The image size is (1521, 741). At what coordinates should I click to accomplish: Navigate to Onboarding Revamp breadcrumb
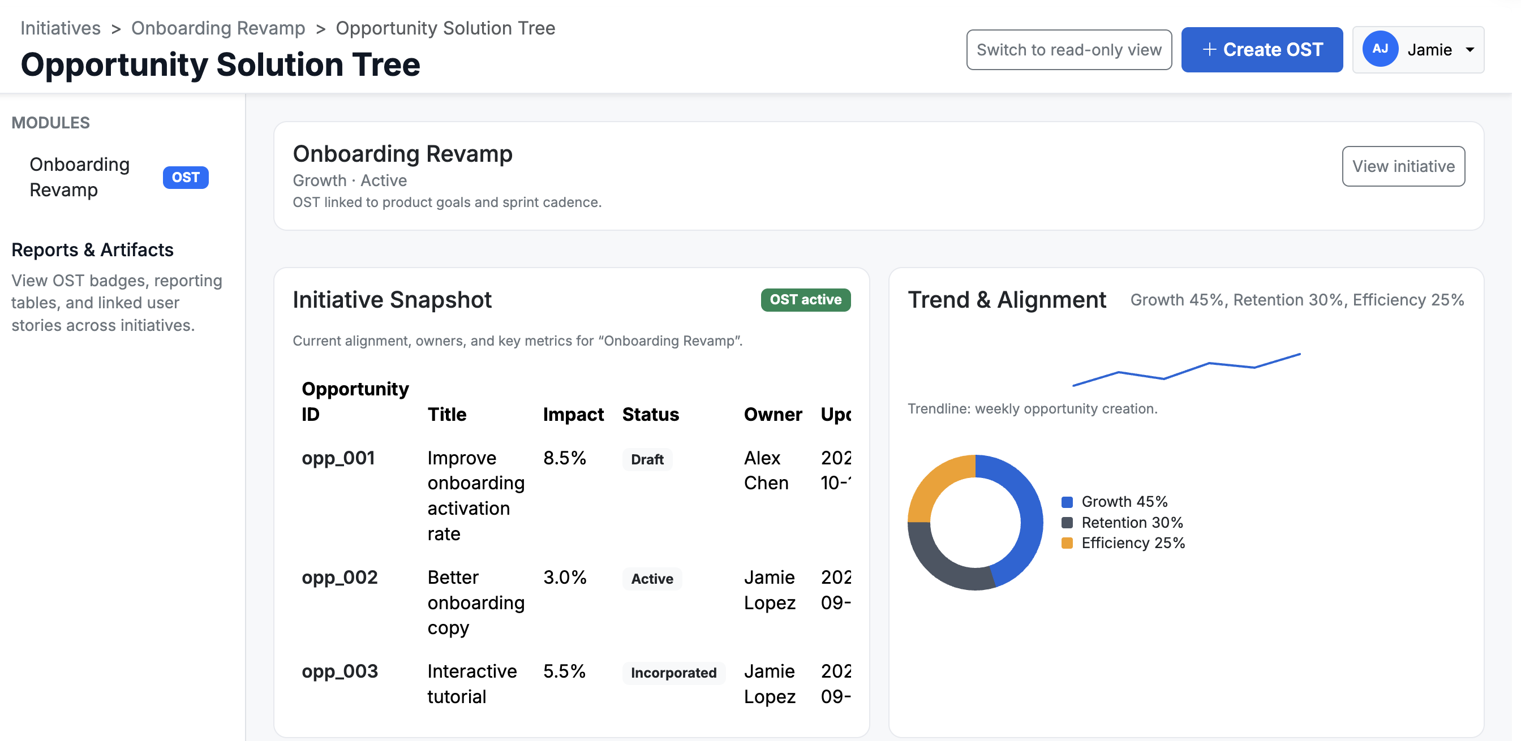point(218,28)
